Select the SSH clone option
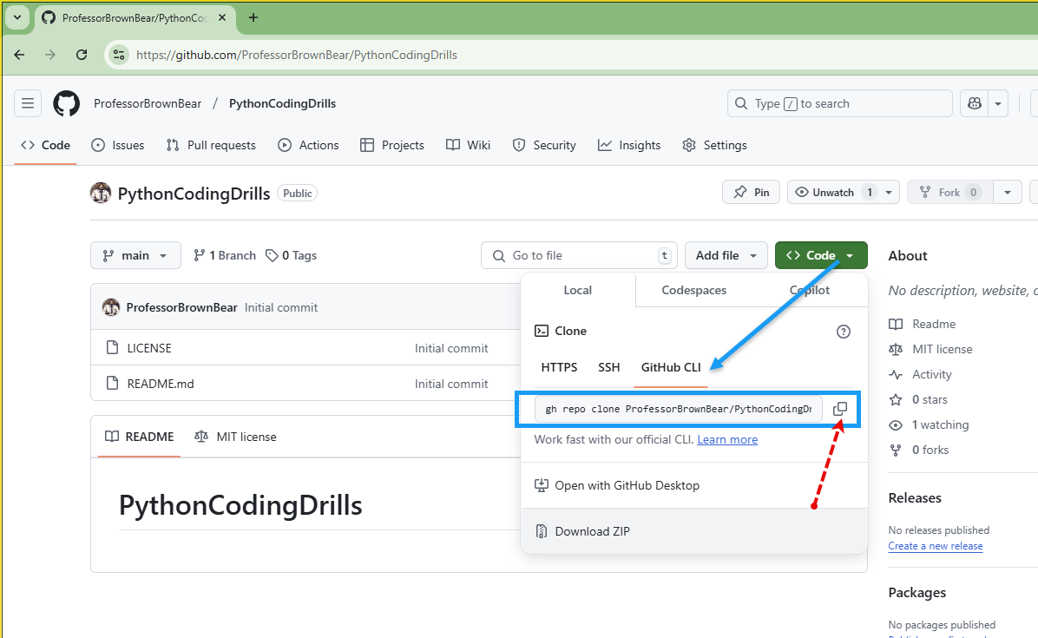1038x638 pixels. click(x=609, y=367)
